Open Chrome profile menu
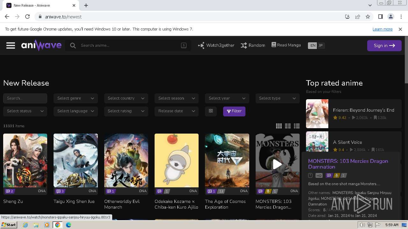 (390, 17)
